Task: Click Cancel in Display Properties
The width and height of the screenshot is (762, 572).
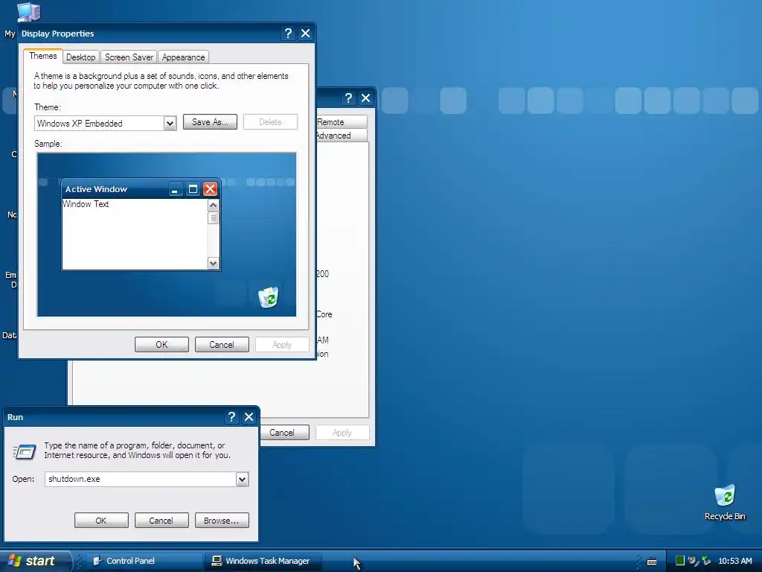Action: pos(222,344)
